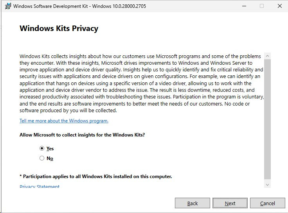Select the Yes radio button

42,148
